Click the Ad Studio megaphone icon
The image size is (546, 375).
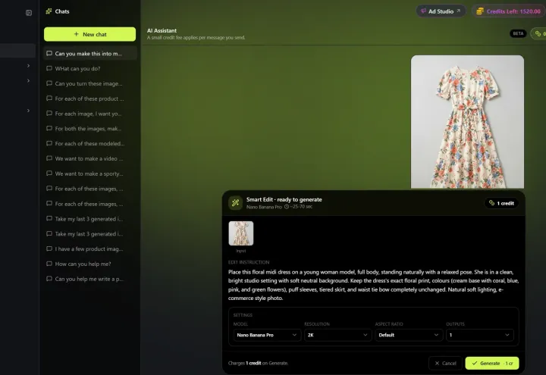[x=423, y=11]
